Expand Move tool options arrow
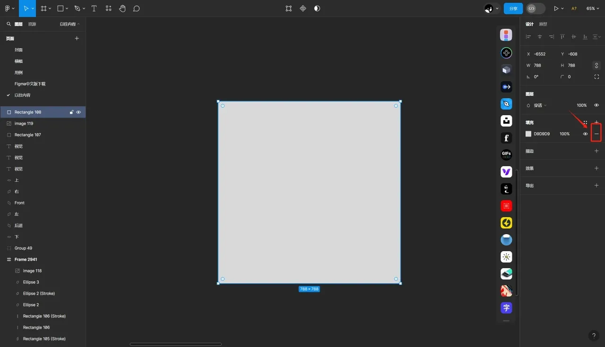This screenshot has width=605, height=347. tap(32, 8)
